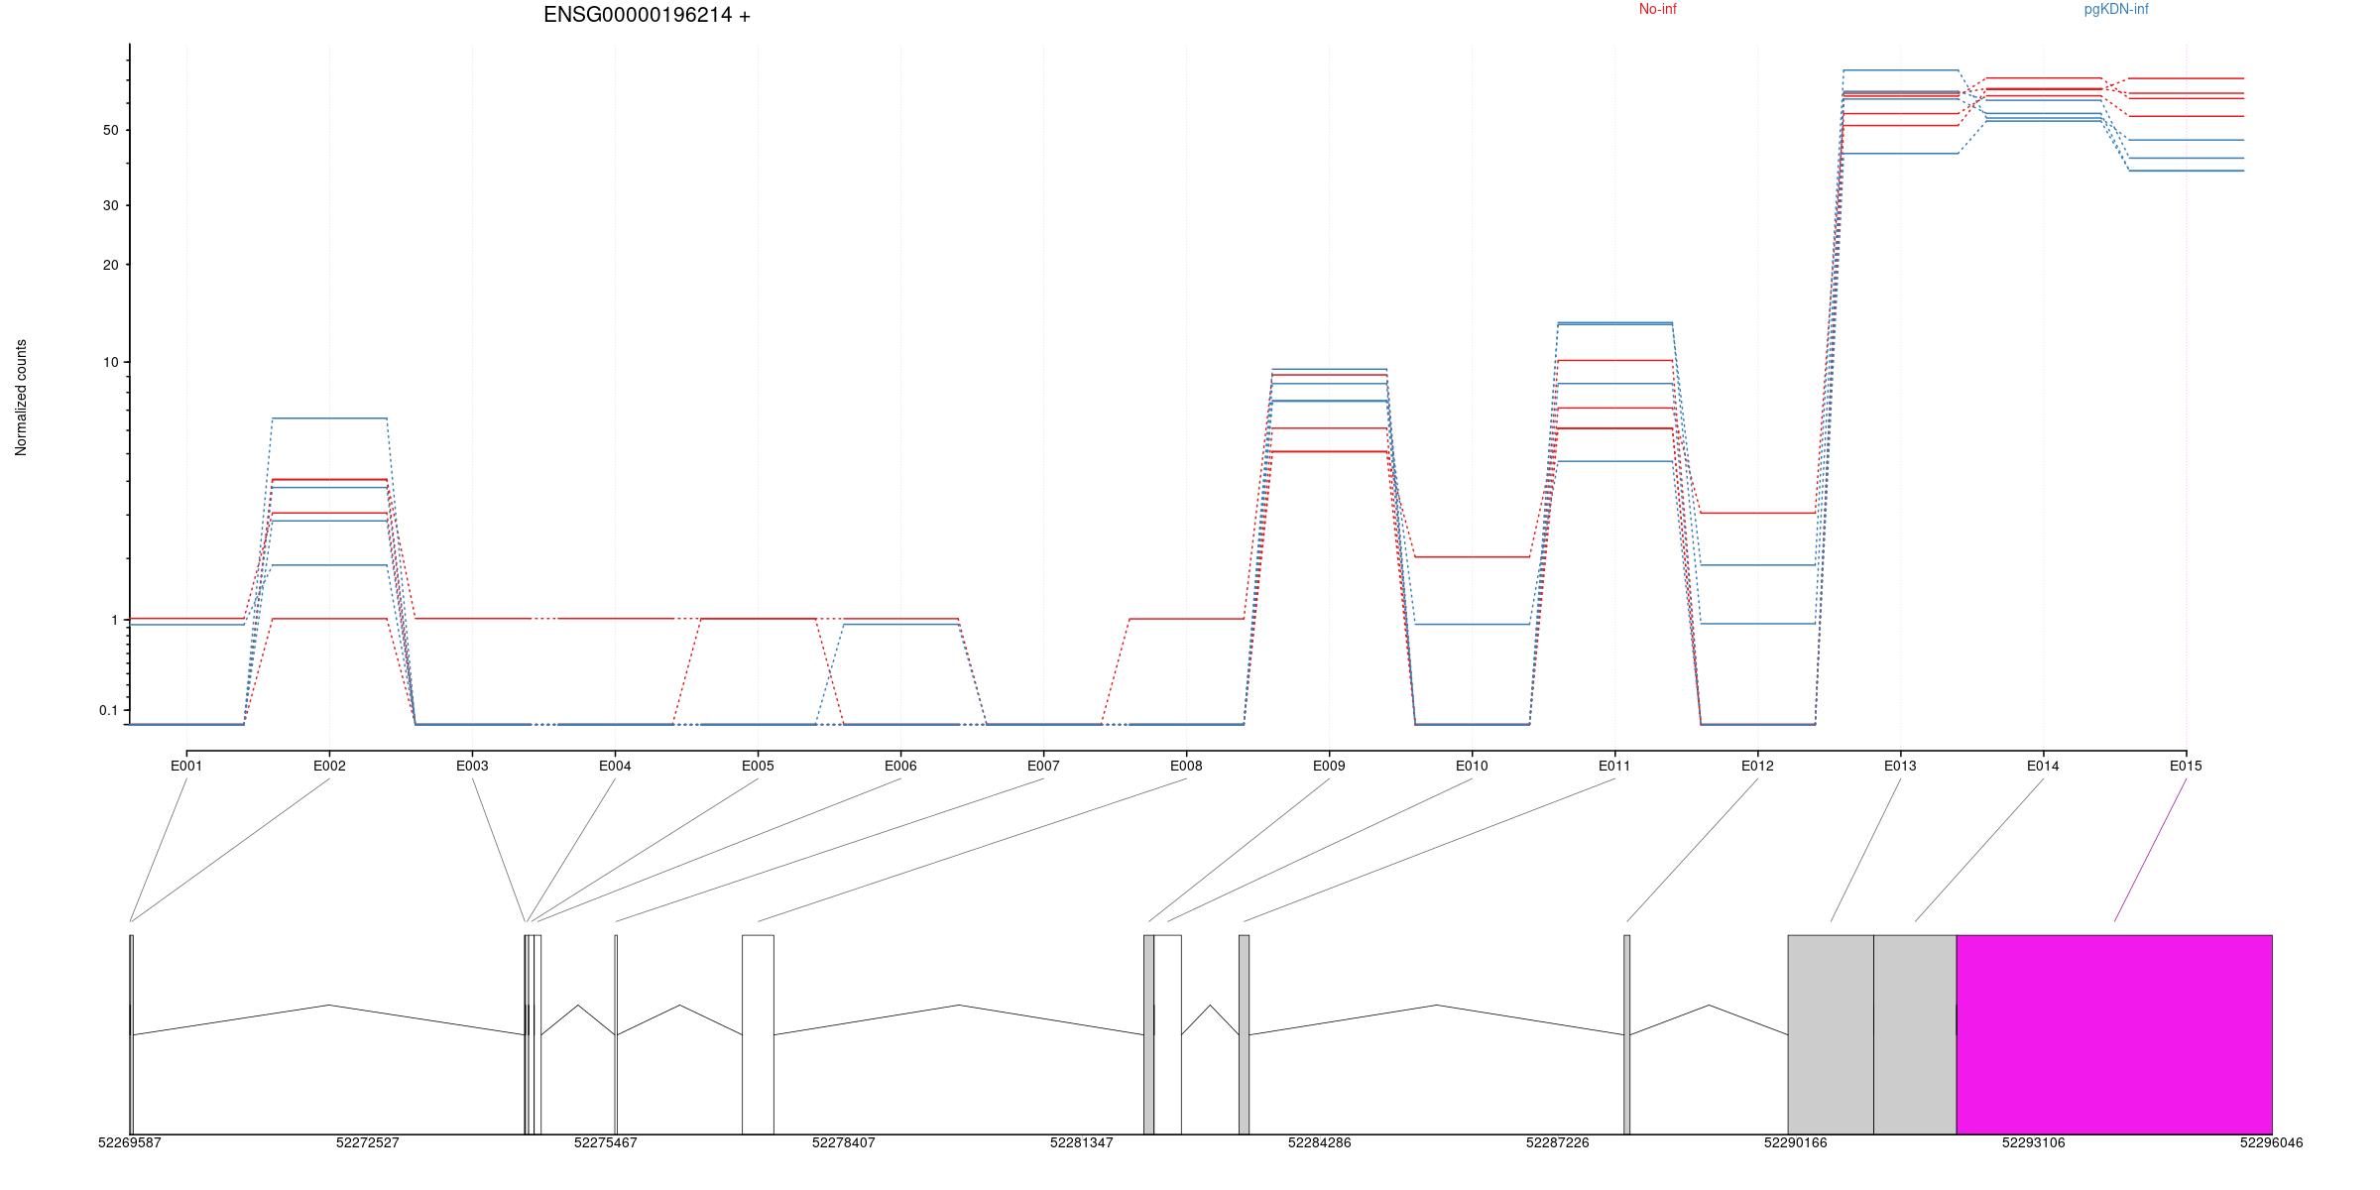Click the 10 tick on y-axis
Image resolution: width=2380 pixels, height=1190 pixels.
coord(110,362)
